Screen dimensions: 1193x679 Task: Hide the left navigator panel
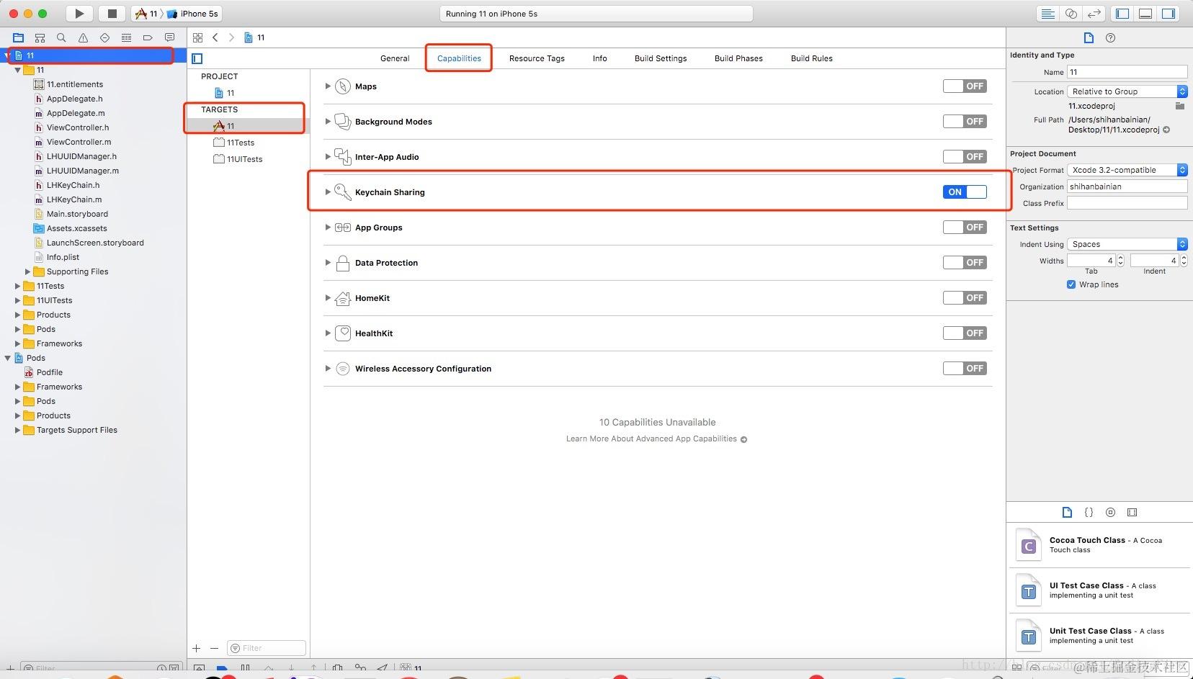pyautogui.click(x=1122, y=14)
